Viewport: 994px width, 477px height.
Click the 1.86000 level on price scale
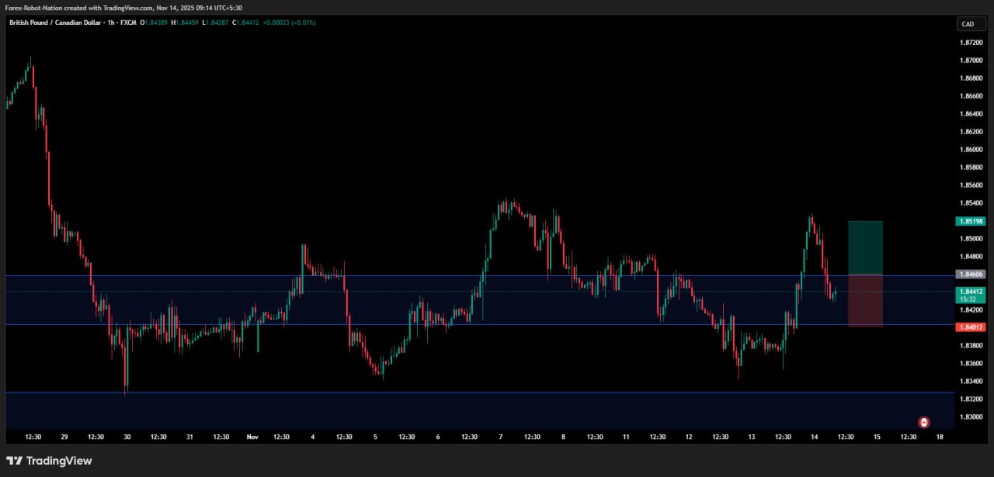971,150
